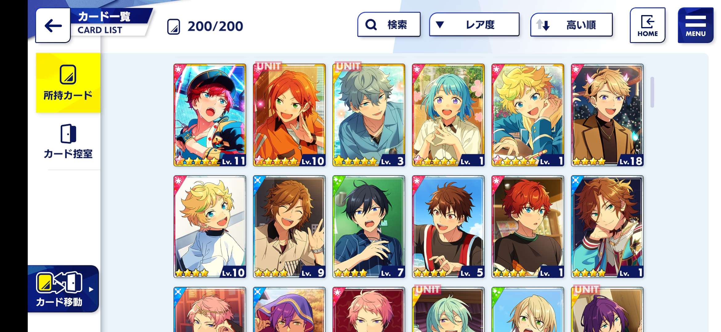The width and height of the screenshot is (721, 332).
Task: Open the HOME icon button
Action: tap(647, 25)
